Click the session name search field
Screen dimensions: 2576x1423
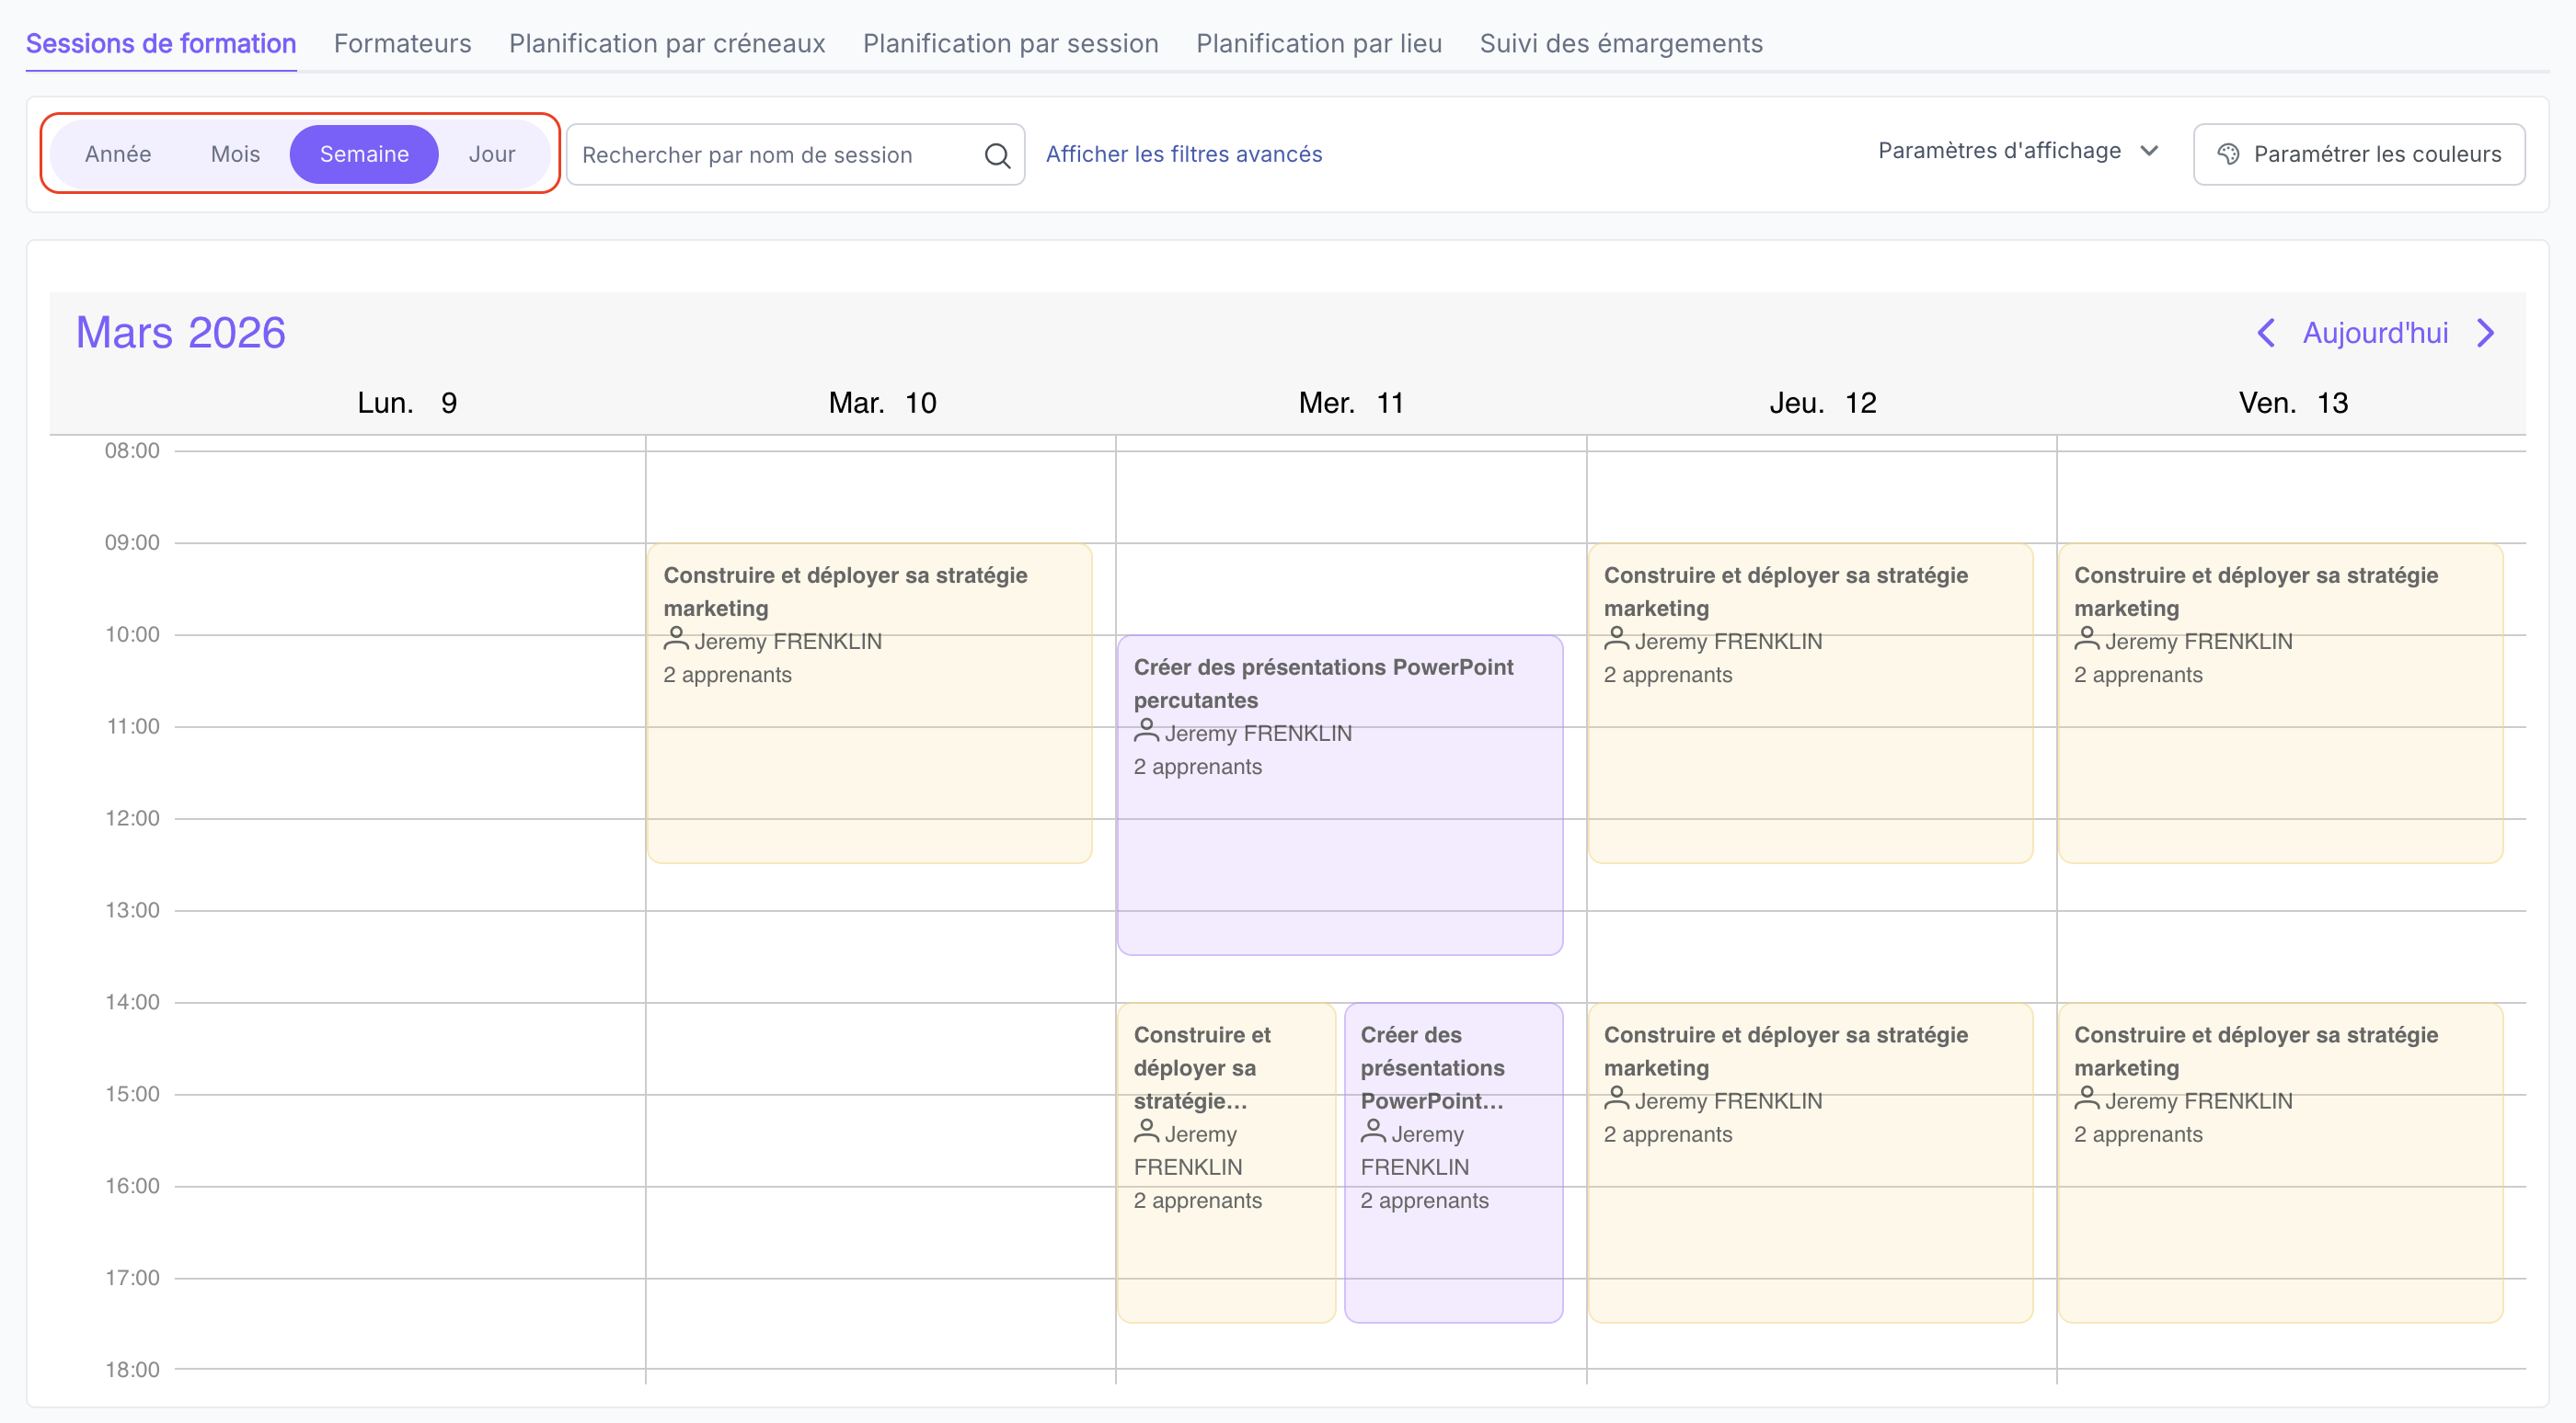pos(795,154)
